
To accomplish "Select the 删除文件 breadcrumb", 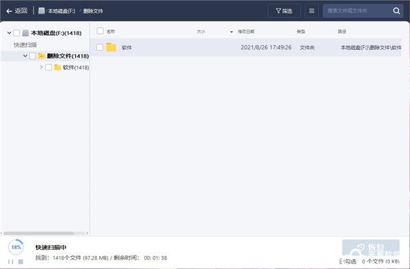I will click(x=93, y=11).
